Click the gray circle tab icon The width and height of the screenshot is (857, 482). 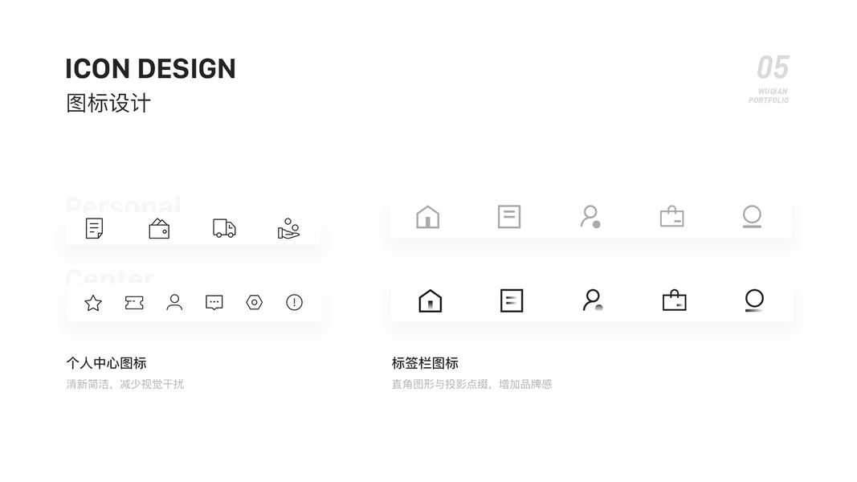click(x=752, y=216)
